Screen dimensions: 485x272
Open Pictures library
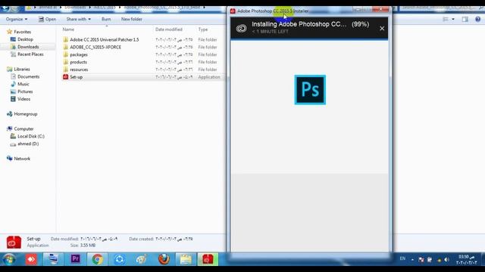[x=25, y=91]
